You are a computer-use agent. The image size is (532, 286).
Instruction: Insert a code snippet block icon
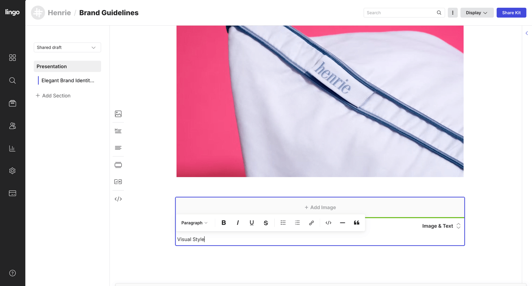tap(118, 199)
